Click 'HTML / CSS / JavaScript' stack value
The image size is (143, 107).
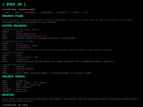pyautogui.click(x=28, y=85)
